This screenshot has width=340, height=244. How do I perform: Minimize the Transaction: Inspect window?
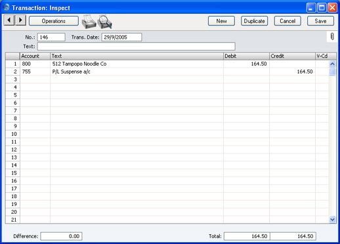(x=311, y=8)
